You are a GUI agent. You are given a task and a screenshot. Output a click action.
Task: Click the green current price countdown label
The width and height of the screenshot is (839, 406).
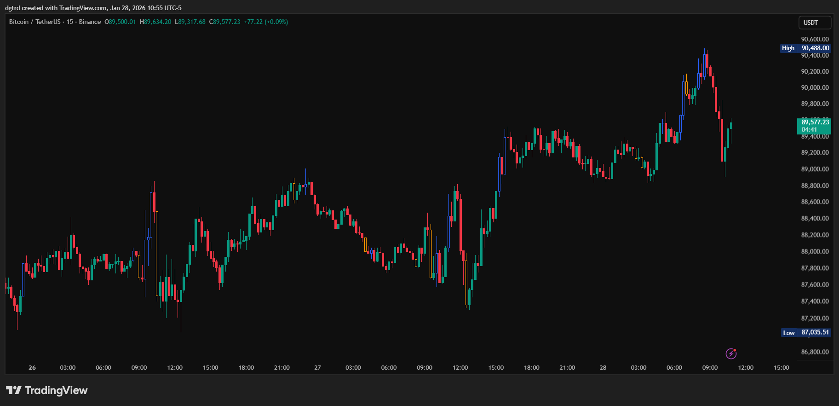click(814, 126)
